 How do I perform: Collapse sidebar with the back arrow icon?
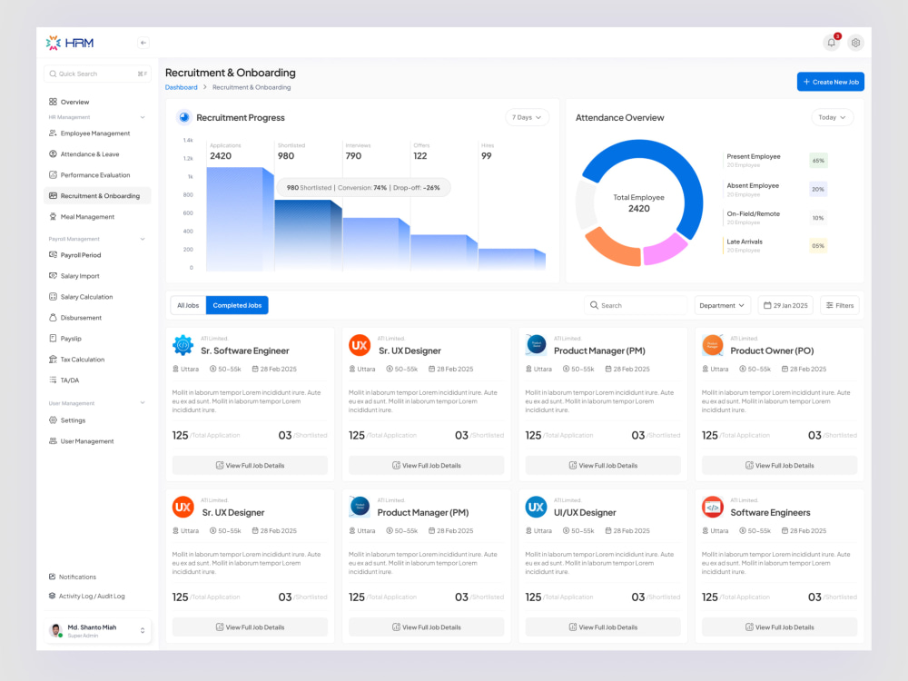pos(143,43)
